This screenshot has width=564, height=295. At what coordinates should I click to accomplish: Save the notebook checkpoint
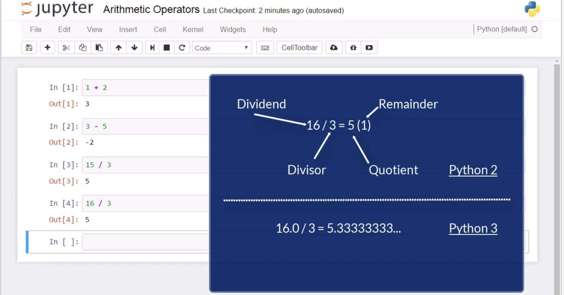pyautogui.click(x=29, y=47)
